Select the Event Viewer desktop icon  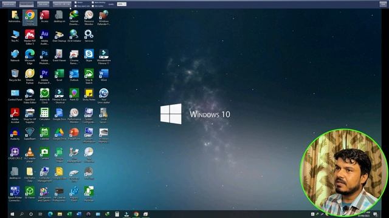pyautogui.click(x=60, y=56)
